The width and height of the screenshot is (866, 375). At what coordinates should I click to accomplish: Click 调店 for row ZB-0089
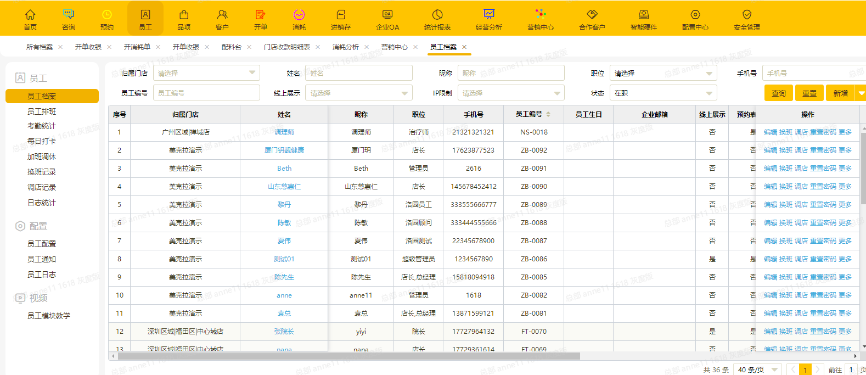[801, 205]
